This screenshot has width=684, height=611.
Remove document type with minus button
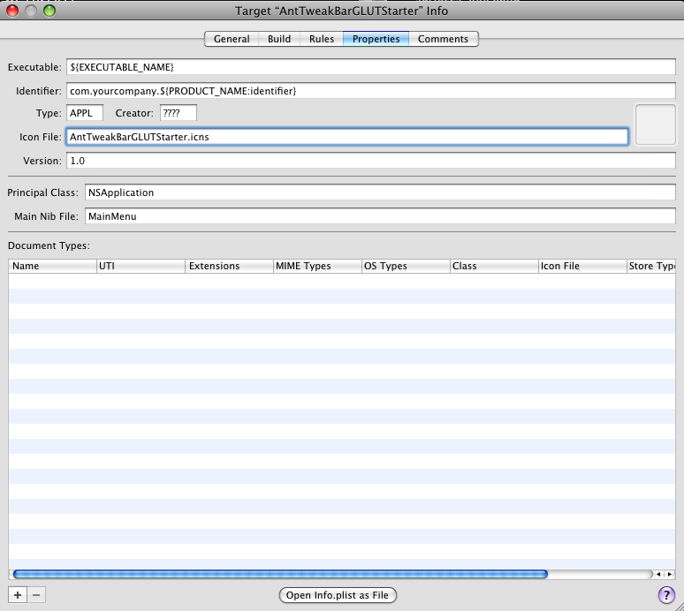pos(36,595)
